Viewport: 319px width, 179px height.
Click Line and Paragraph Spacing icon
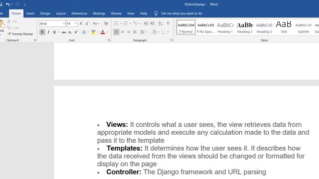pyautogui.click(x=143, y=32)
